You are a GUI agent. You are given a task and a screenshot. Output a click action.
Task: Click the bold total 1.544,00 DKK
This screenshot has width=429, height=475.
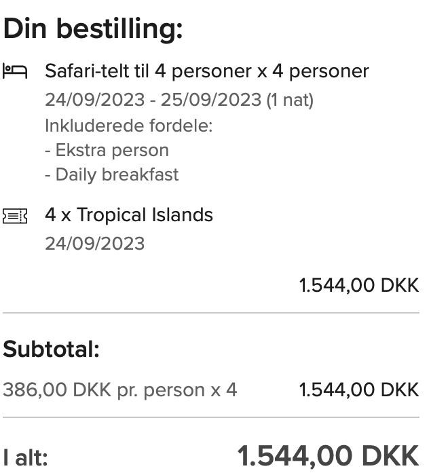pyautogui.click(x=329, y=456)
